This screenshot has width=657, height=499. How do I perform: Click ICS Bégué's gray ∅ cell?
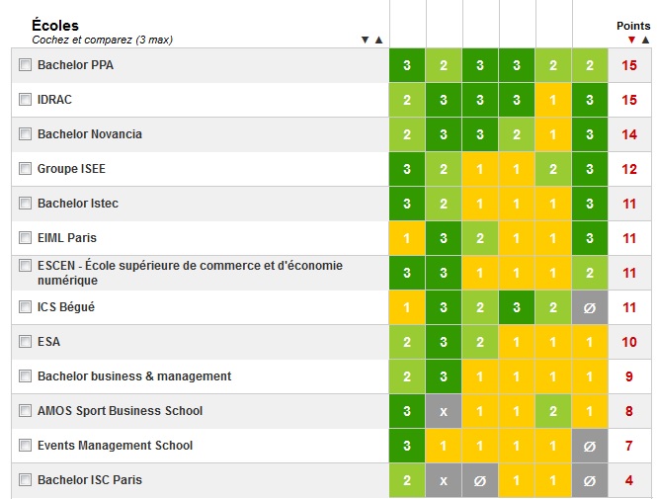590,307
